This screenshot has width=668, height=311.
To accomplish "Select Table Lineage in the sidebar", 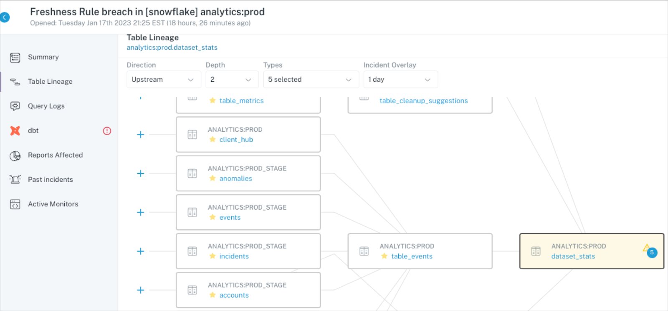I will 50,82.
